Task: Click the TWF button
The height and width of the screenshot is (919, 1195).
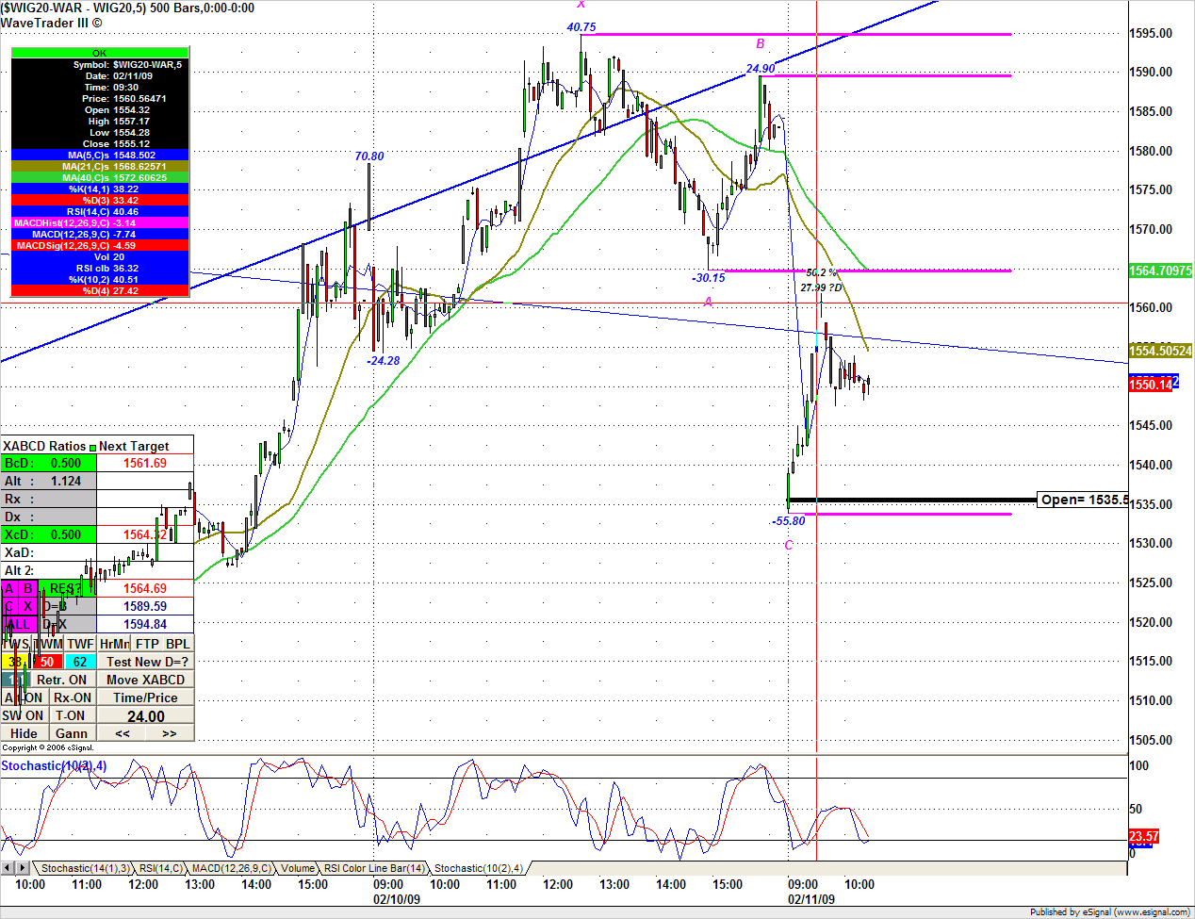Action: (x=80, y=644)
